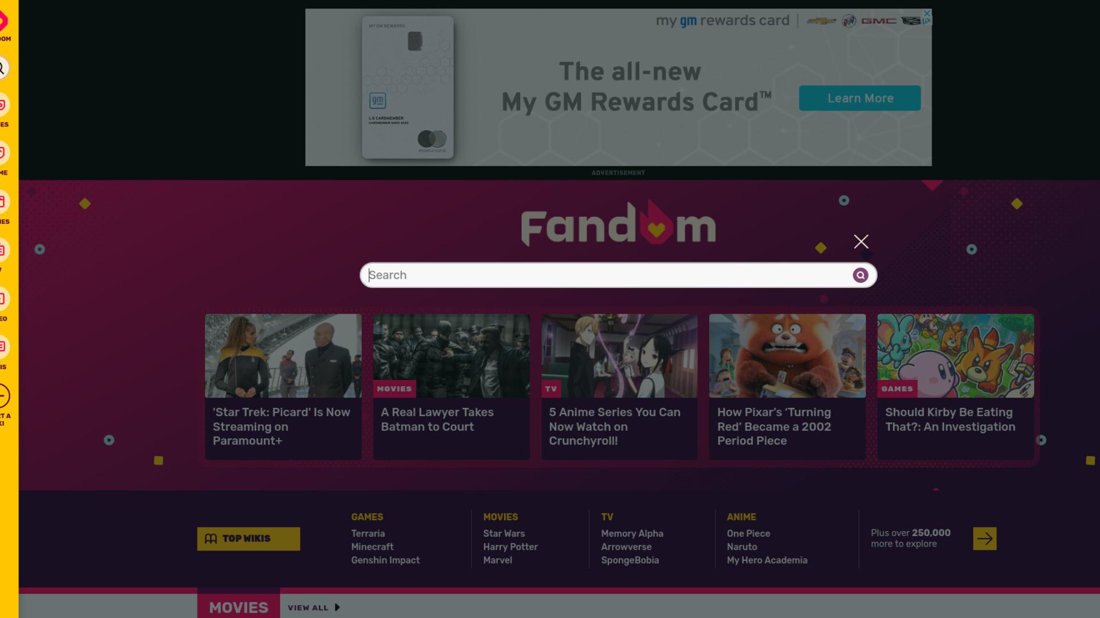
Task: Click the View All arrow by Movies
Action: pos(337,607)
